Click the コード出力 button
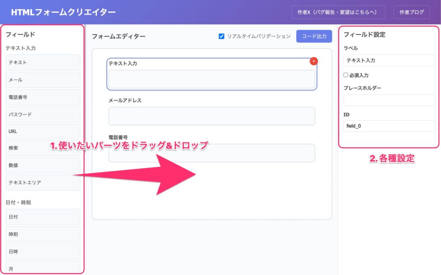This screenshot has height=275, width=441. 314,36
